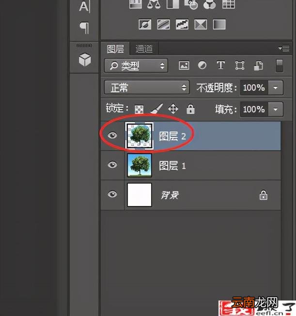Open the 正常 blend mode dropdown

pyautogui.click(x=147, y=87)
